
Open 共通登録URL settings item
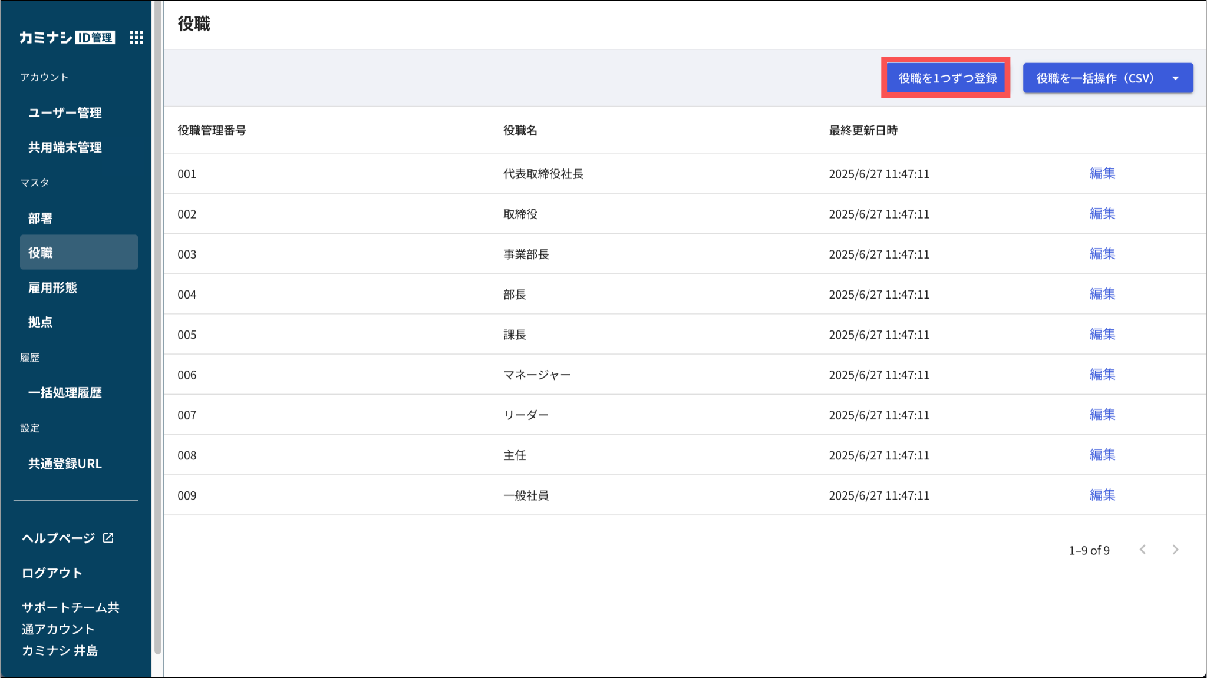point(65,464)
